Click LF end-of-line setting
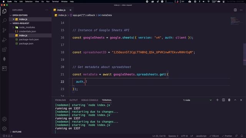 pyautogui.click(x=192, y=136)
